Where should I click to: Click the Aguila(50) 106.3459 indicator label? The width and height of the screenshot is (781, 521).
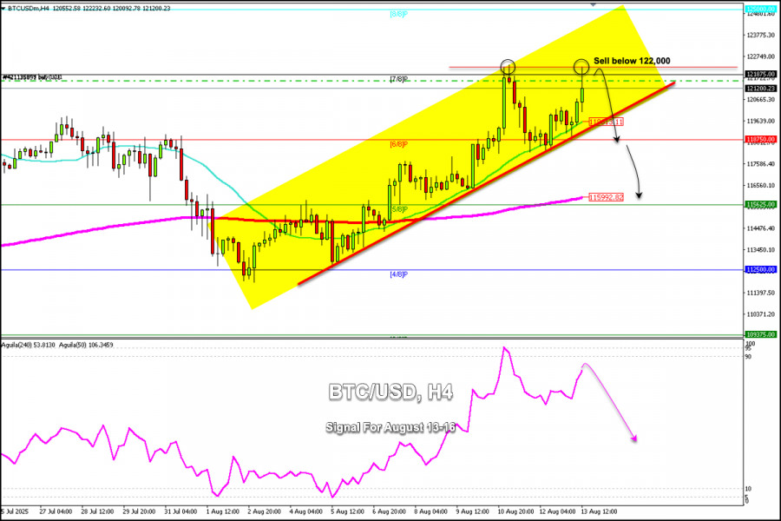86,345
